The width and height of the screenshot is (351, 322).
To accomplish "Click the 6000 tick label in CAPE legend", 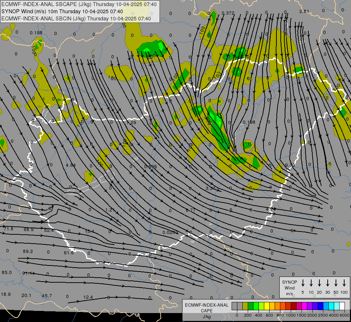I will (345, 315).
